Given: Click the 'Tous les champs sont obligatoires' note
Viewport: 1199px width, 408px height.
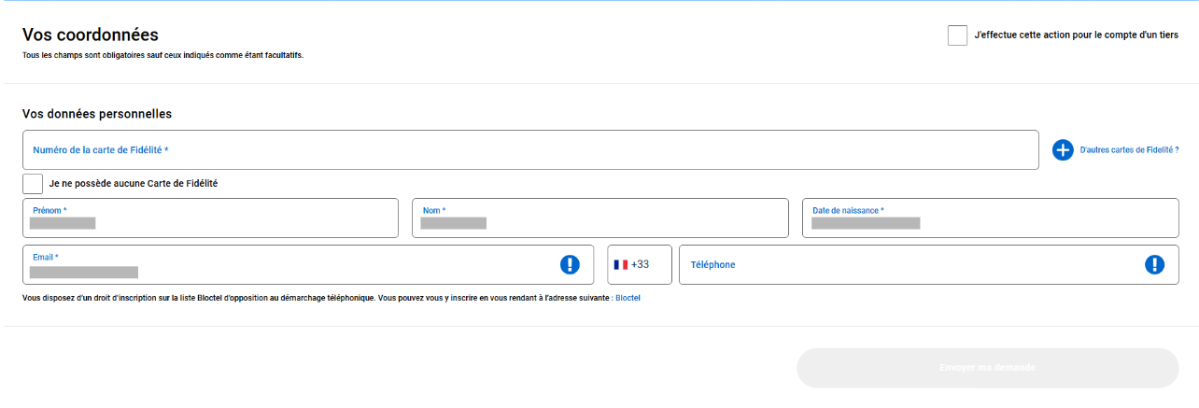Looking at the screenshot, I should click(162, 55).
